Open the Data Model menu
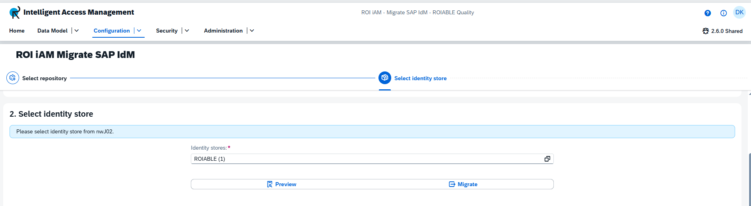The width and height of the screenshot is (751, 206). pos(52,31)
